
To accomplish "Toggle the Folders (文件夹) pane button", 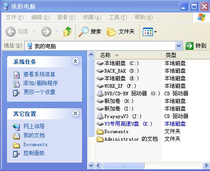I will pyautogui.click(x=121, y=32).
